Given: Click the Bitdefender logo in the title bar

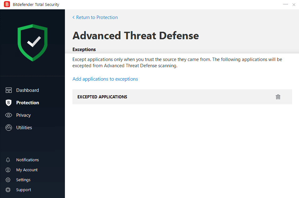Looking at the screenshot, I should (x=7, y=5).
